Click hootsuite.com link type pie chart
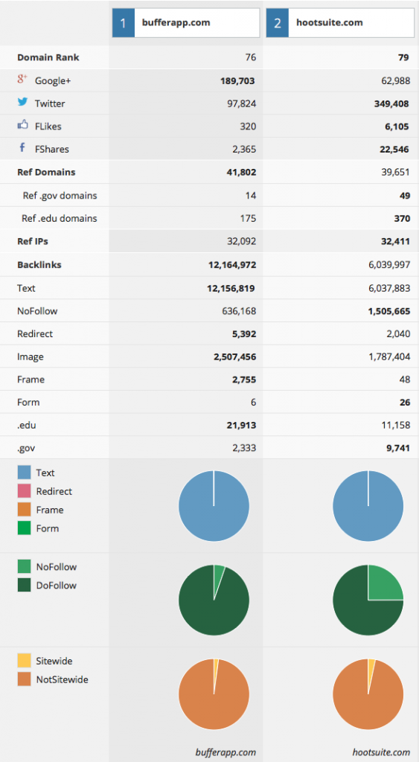This screenshot has width=419, height=762. [368, 506]
